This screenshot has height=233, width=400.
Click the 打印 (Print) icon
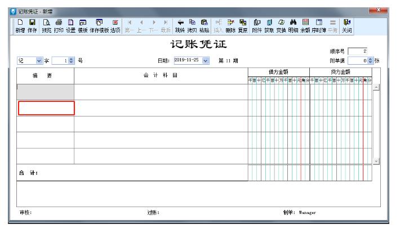59,26
